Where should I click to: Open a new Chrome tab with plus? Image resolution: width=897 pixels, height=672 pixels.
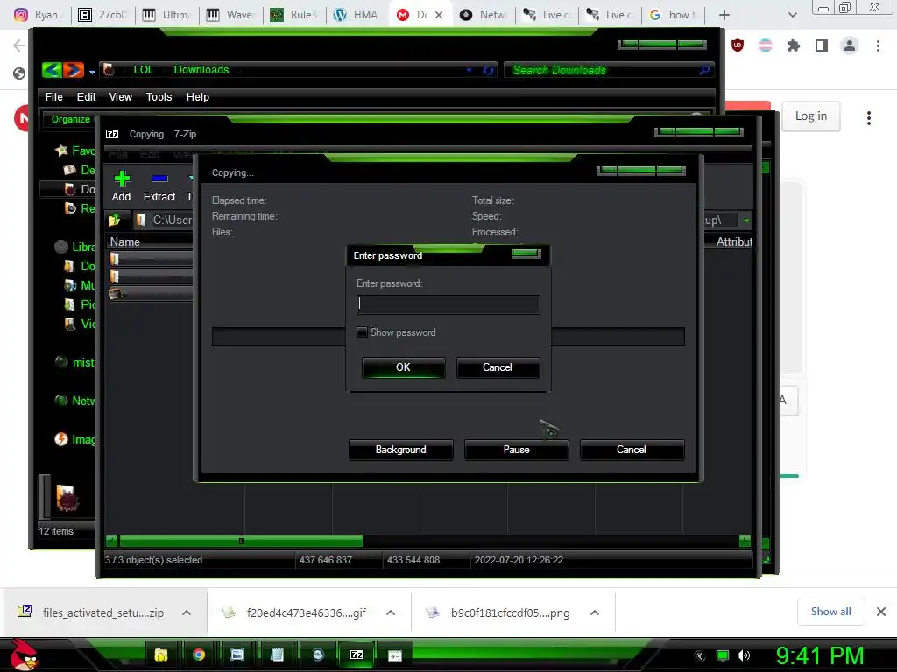pos(724,15)
